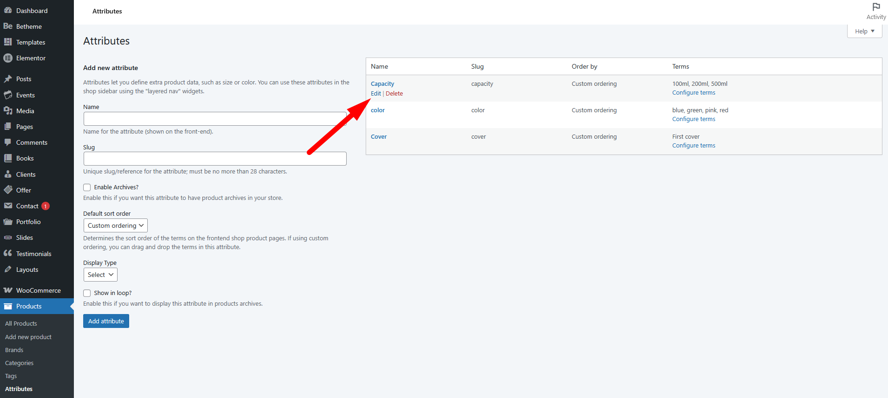The height and width of the screenshot is (398, 888).
Task: Open the Default sort order dropdown
Action: coord(115,225)
